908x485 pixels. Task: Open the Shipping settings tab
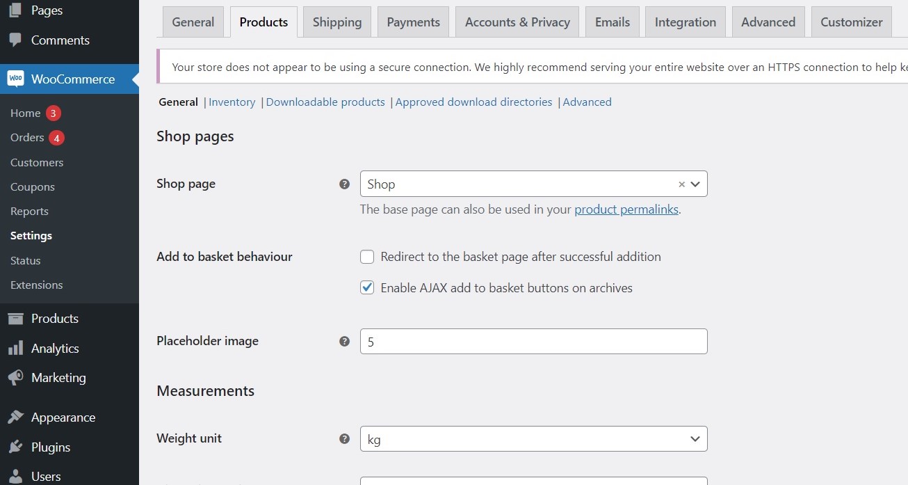[337, 22]
